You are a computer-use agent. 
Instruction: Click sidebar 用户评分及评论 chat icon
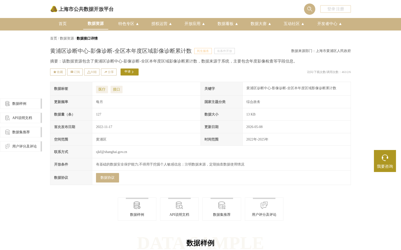click(8, 146)
